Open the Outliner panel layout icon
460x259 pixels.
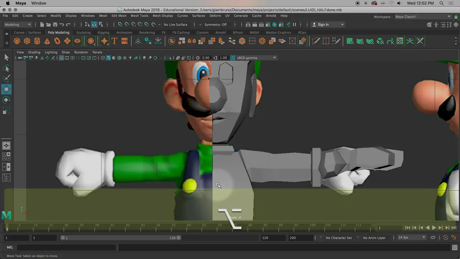click(6, 178)
